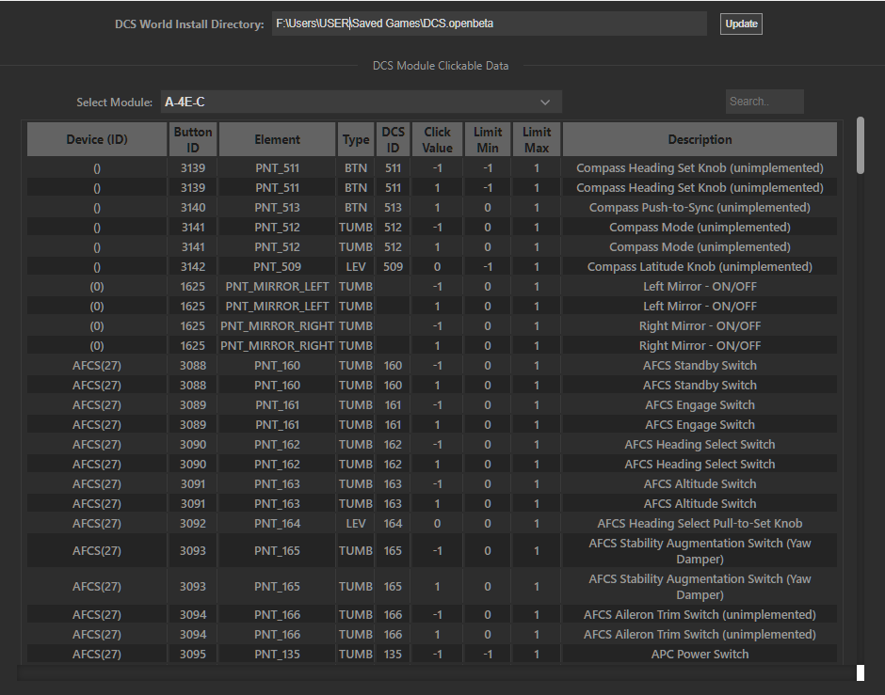The width and height of the screenshot is (885, 695).
Task: Sort by the Device (ID) column header
Action: [97, 139]
